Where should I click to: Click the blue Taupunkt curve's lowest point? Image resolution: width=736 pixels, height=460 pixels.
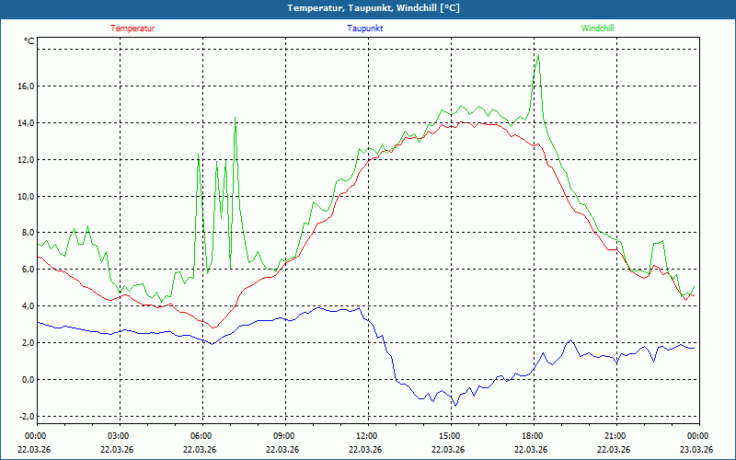click(x=454, y=406)
